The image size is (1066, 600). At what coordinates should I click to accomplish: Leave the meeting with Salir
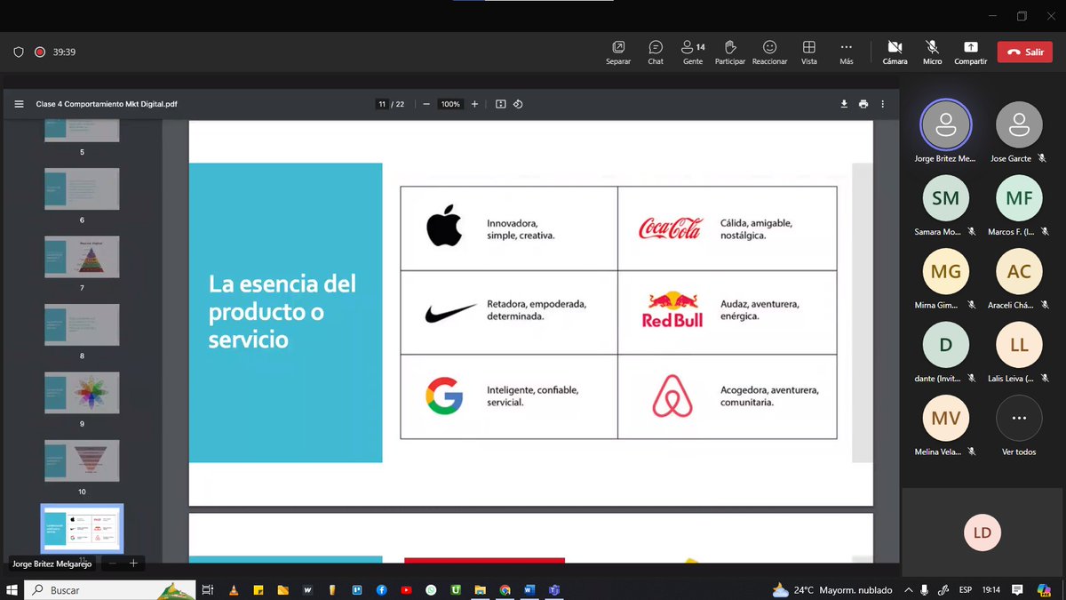point(1025,52)
